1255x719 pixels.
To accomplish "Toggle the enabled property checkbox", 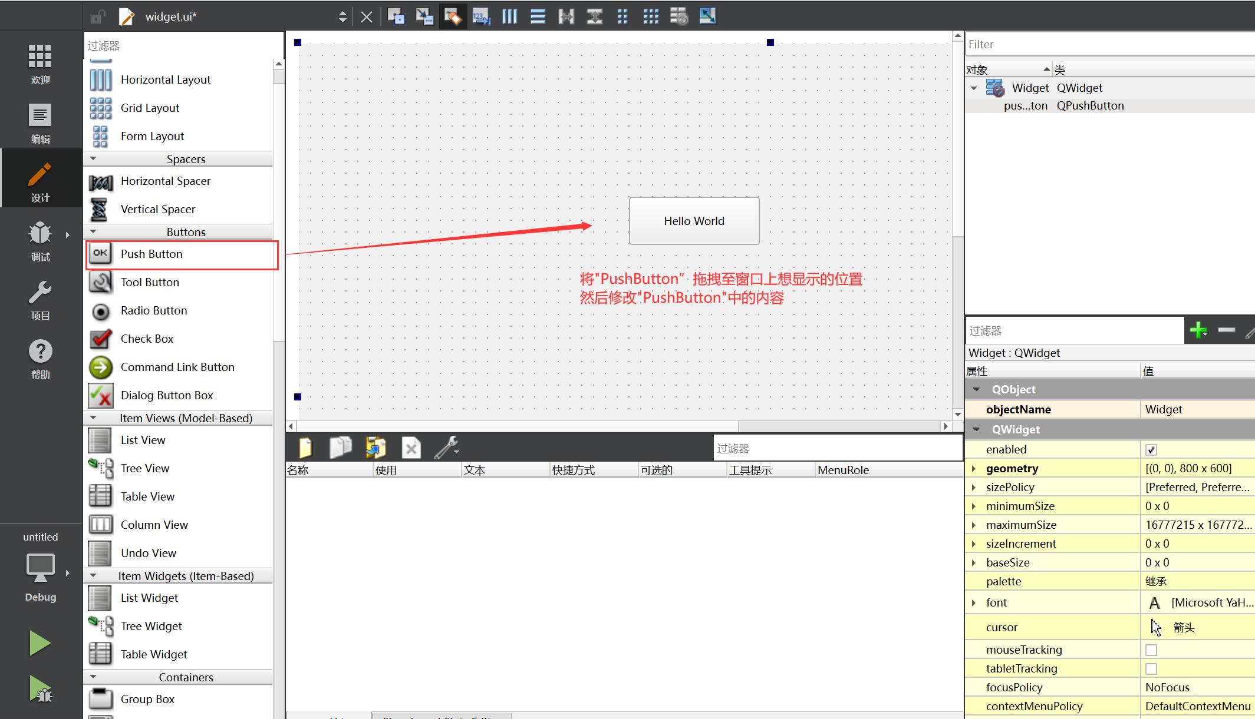I will click(x=1151, y=450).
